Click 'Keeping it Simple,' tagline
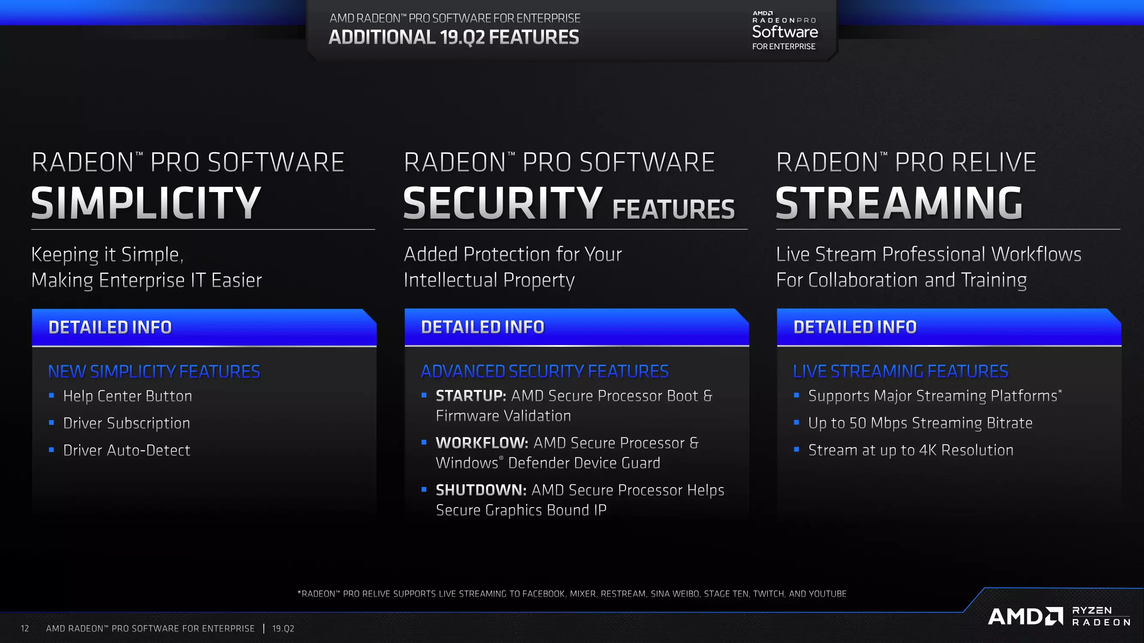Image resolution: width=1144 pixels, height=643 pixels. pos(108,255)
